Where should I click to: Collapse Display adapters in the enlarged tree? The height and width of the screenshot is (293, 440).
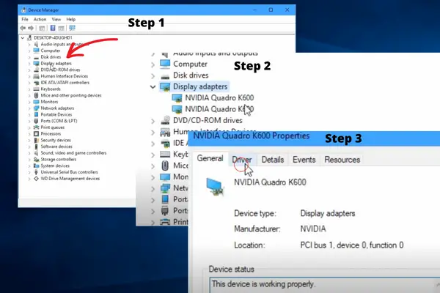point(153,87)
